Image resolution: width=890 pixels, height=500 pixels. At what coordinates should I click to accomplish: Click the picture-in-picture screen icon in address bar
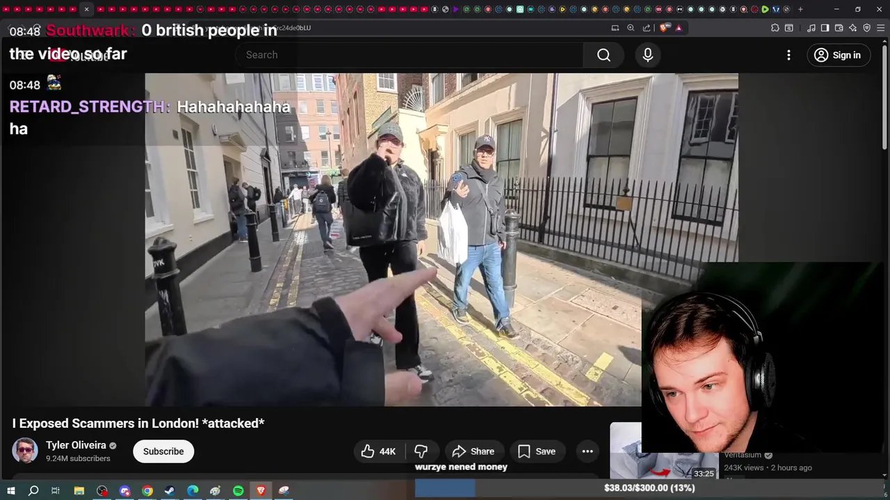tap(615, 28)
